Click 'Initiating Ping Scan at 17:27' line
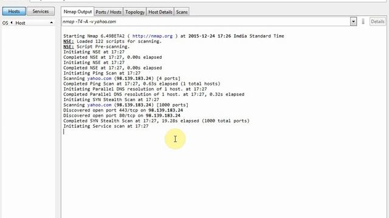Viewport: 389px width, 218px height. pos(102,73)
